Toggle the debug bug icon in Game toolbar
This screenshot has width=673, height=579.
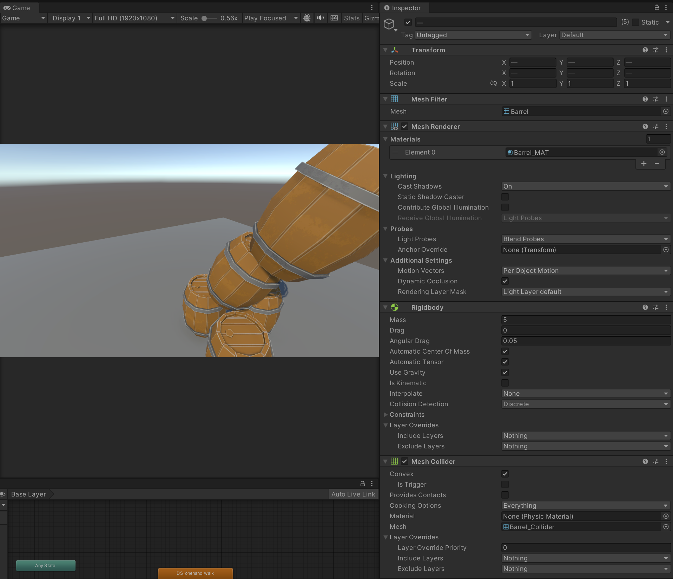(x=307, y=18)
